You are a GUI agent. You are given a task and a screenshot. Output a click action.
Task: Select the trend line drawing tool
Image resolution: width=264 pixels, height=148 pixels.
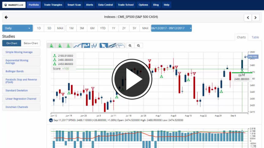112,46
